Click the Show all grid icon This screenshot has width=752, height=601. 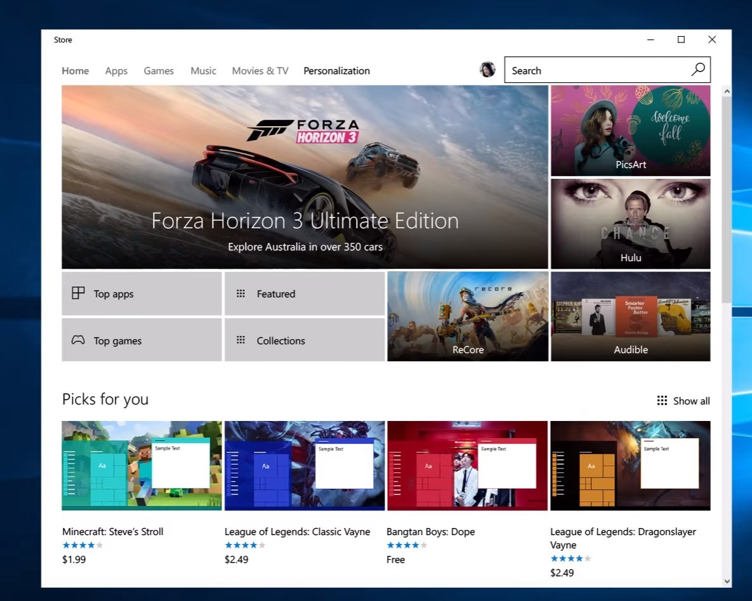point(662,400)
